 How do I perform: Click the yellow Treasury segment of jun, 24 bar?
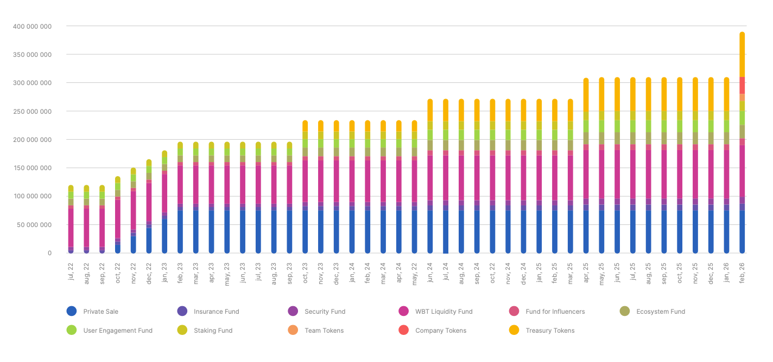tap(430, 110)
